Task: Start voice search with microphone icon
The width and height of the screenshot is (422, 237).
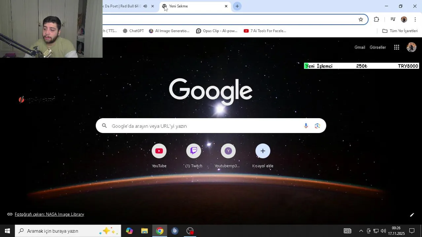Action: (x=306, y=126)
